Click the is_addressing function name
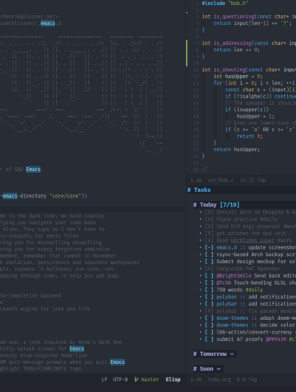The width and height of the screenshot is (296, 392). point(233,43)
